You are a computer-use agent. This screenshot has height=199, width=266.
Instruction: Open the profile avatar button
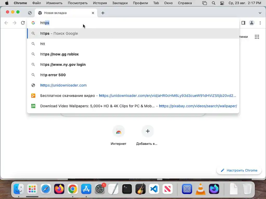(251, 23)
